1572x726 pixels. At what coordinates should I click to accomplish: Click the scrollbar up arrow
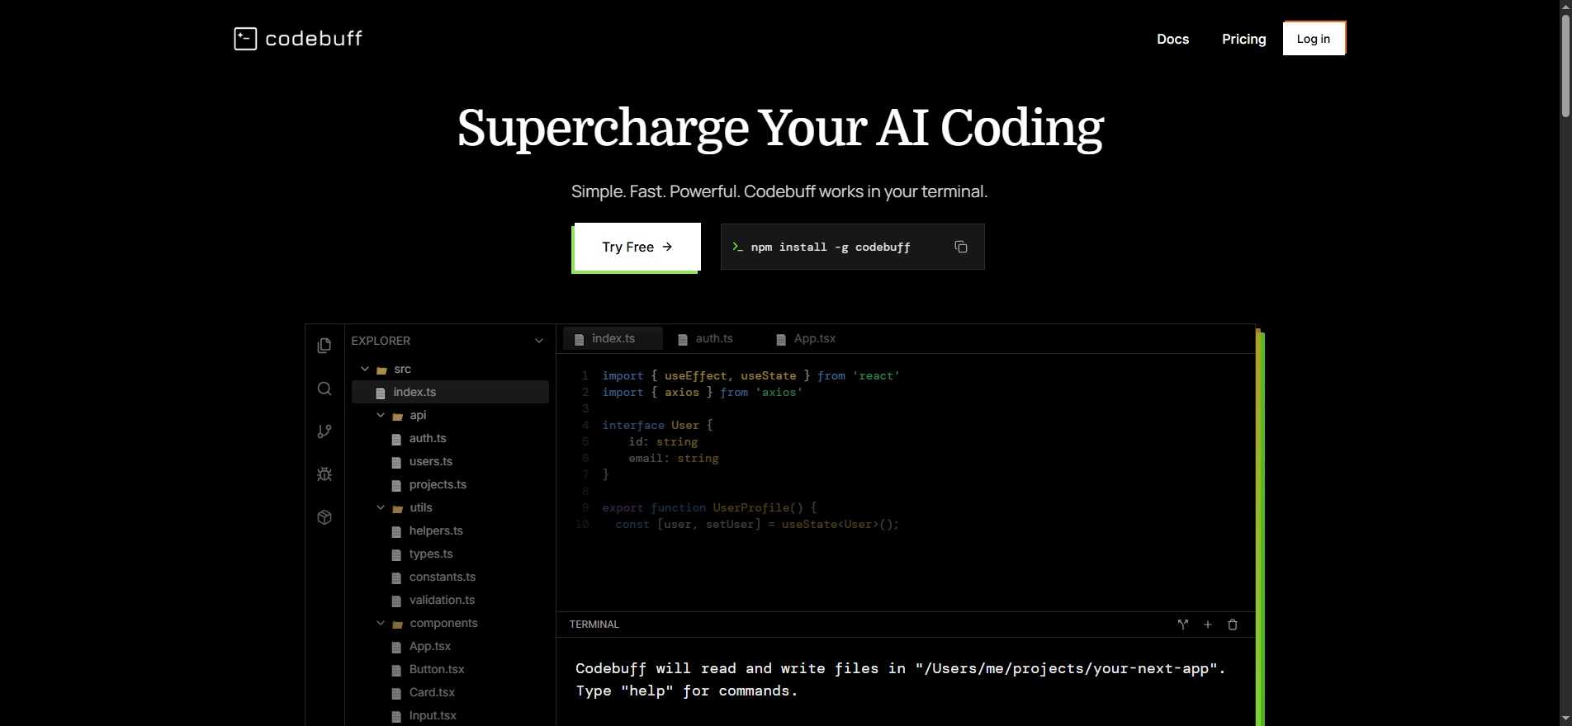click(1565, 7)
